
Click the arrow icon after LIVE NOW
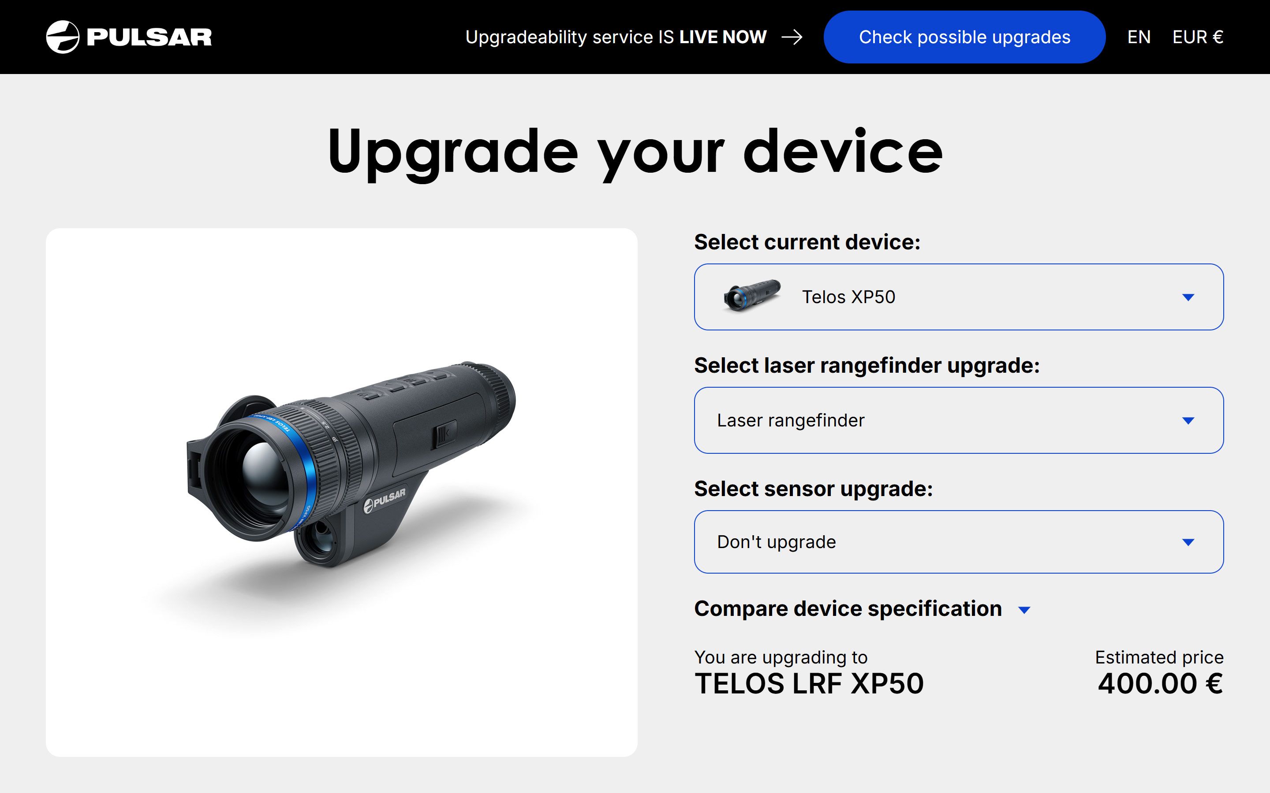(792, 37)
